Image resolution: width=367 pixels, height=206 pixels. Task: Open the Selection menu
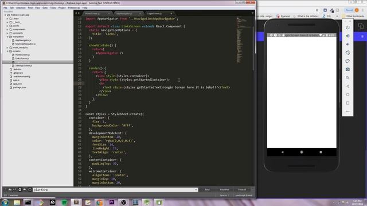[x=21, y=7]
